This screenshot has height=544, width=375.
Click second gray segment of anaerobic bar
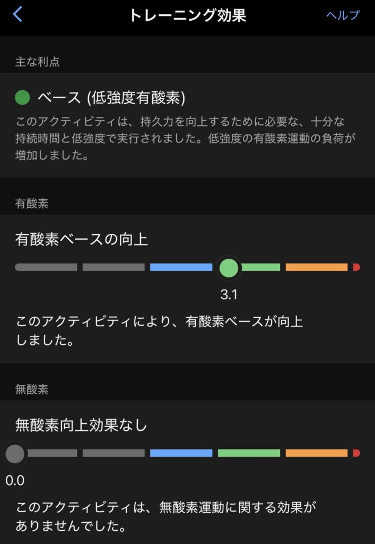[x=114, y=453]
